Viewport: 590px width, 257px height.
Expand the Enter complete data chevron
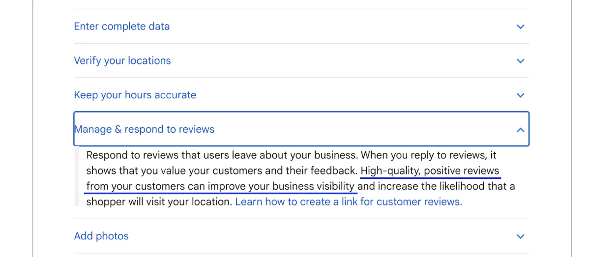[x=521, y=27]
